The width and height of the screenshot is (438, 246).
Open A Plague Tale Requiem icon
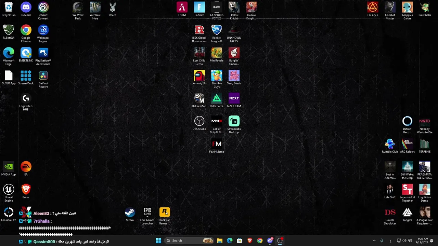tap(425, 216)
